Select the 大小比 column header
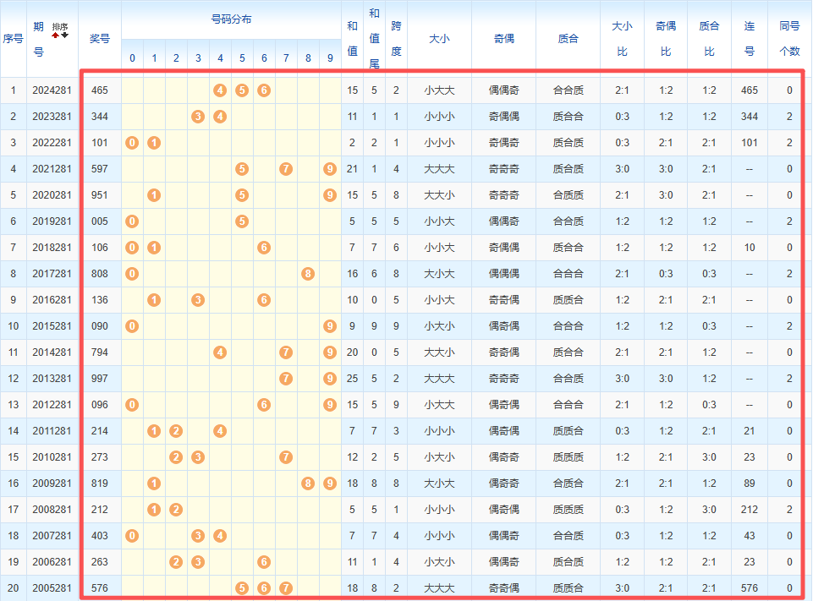 [622, 39]
